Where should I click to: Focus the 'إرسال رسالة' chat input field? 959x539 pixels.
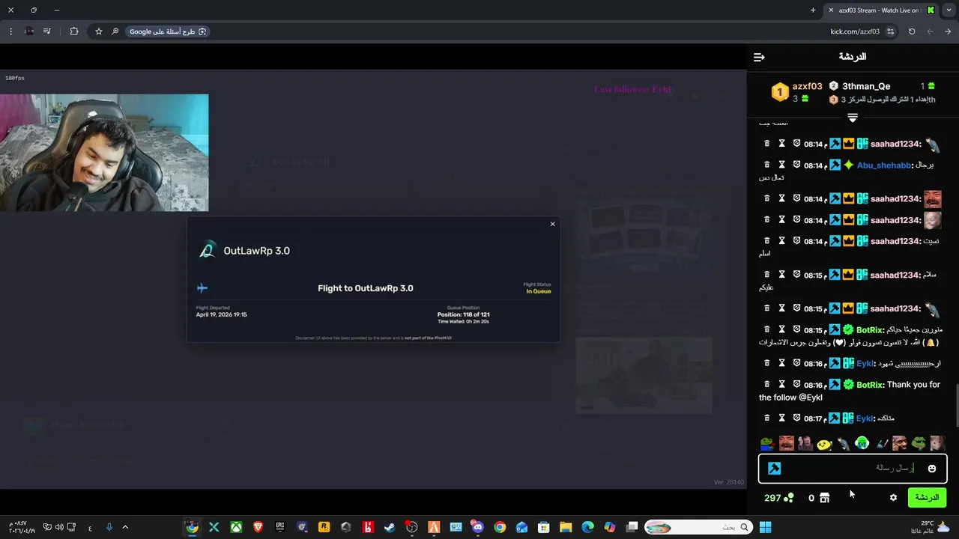pos(853,469)
